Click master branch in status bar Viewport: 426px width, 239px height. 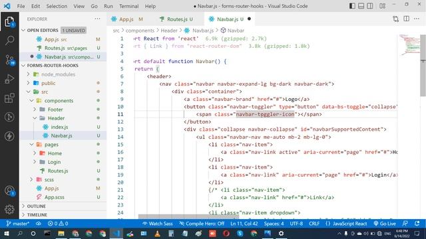pyautogui.click(x=18, y=224)
